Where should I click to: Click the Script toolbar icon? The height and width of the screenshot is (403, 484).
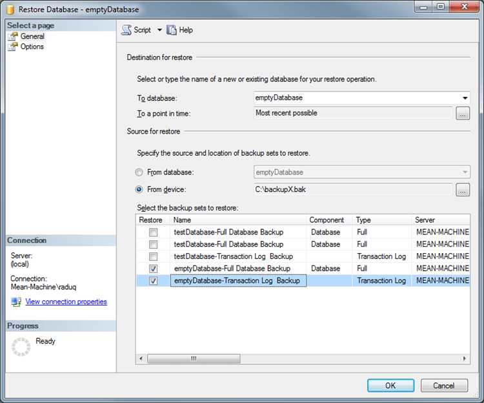click(126, 30)
